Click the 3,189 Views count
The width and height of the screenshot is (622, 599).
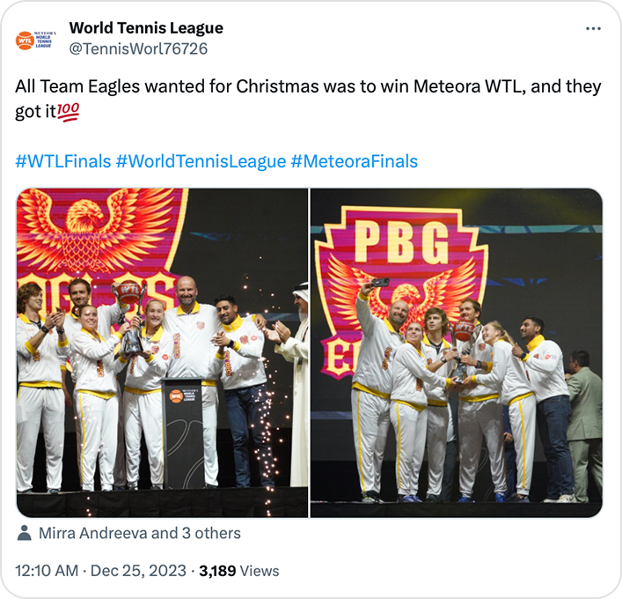pyautogui.click(x=238, y=571)
